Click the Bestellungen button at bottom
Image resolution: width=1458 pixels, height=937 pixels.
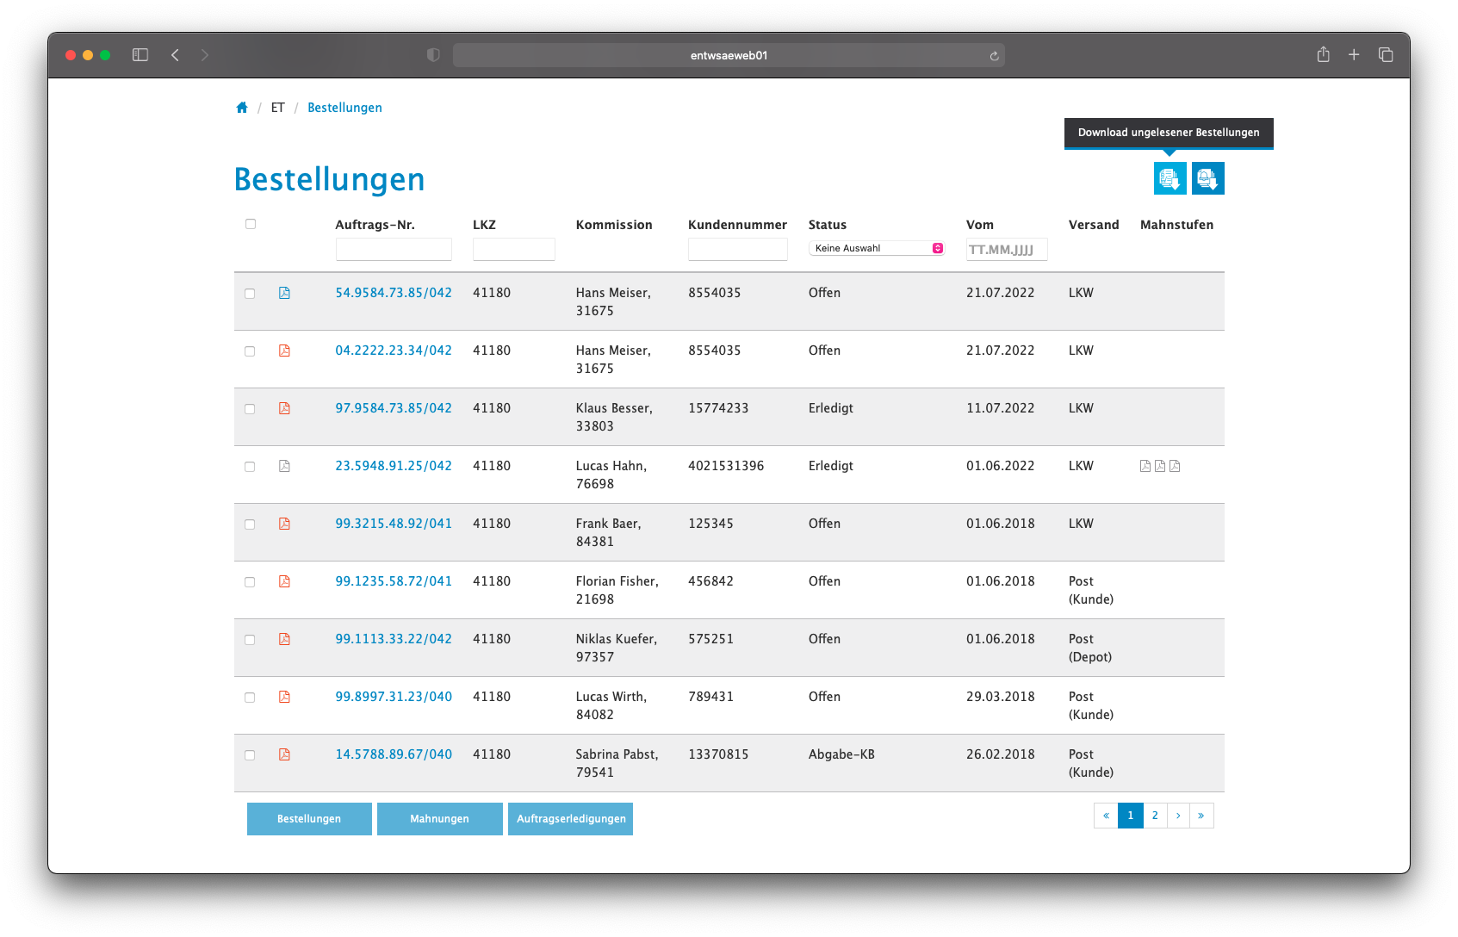coord(309,819)
